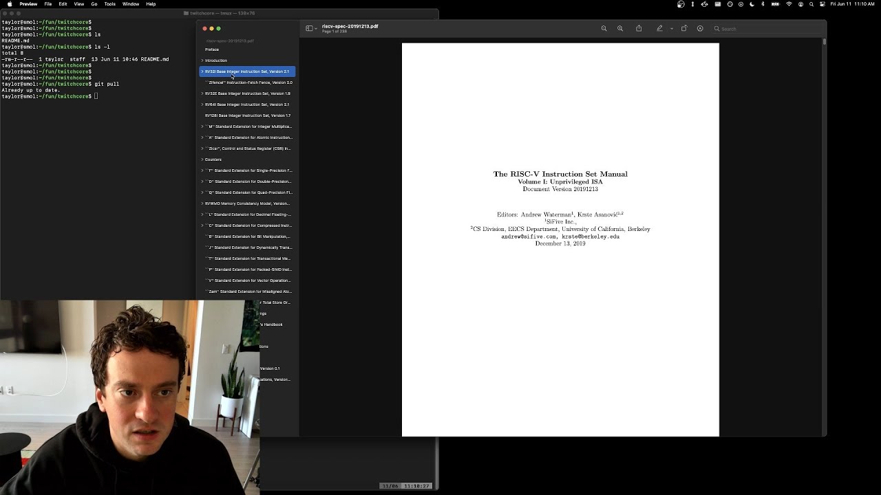The image size is (881, 495).
Task: Expand the Counters outline section
Action: [x=202, y=159]
